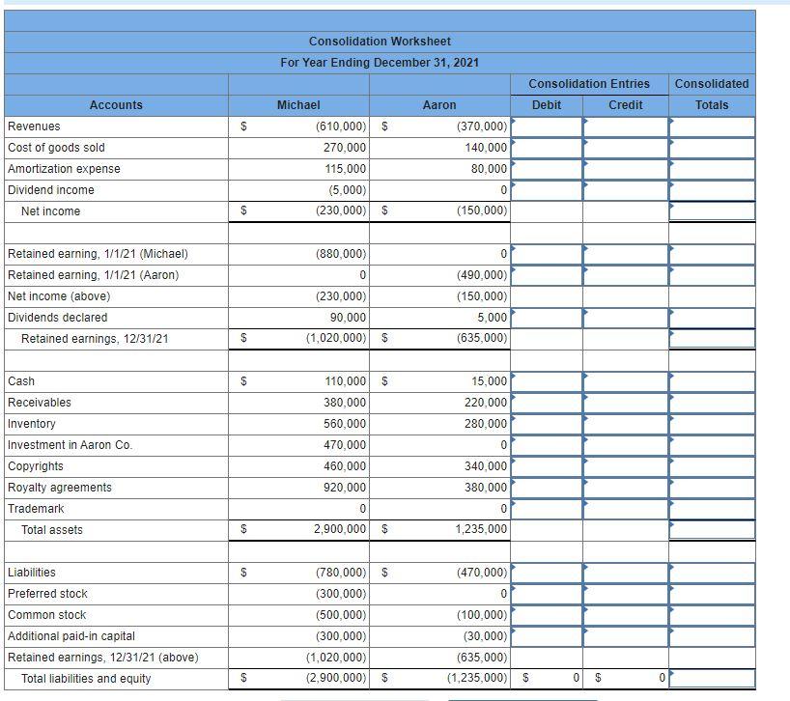
Task: Click the Revenues debit entry field
Action: coord(547,126)
